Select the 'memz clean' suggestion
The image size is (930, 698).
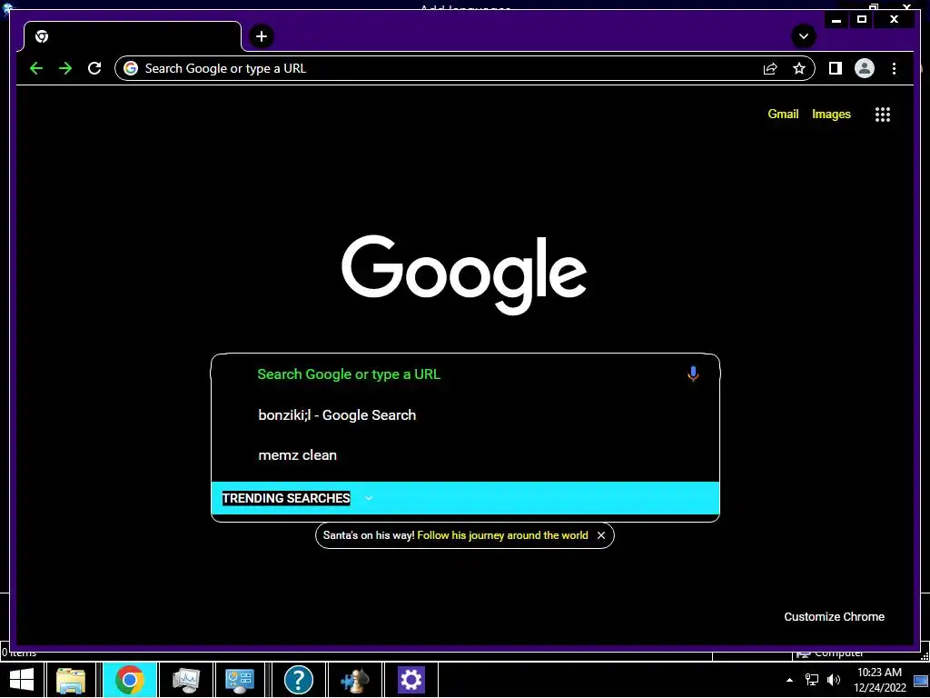coord(465,455)
